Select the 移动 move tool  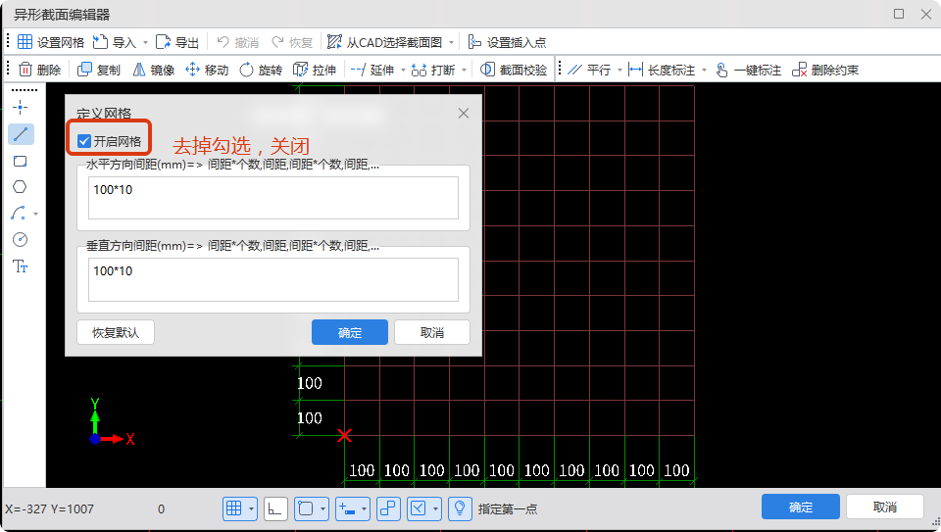click(x=207, y=70)
